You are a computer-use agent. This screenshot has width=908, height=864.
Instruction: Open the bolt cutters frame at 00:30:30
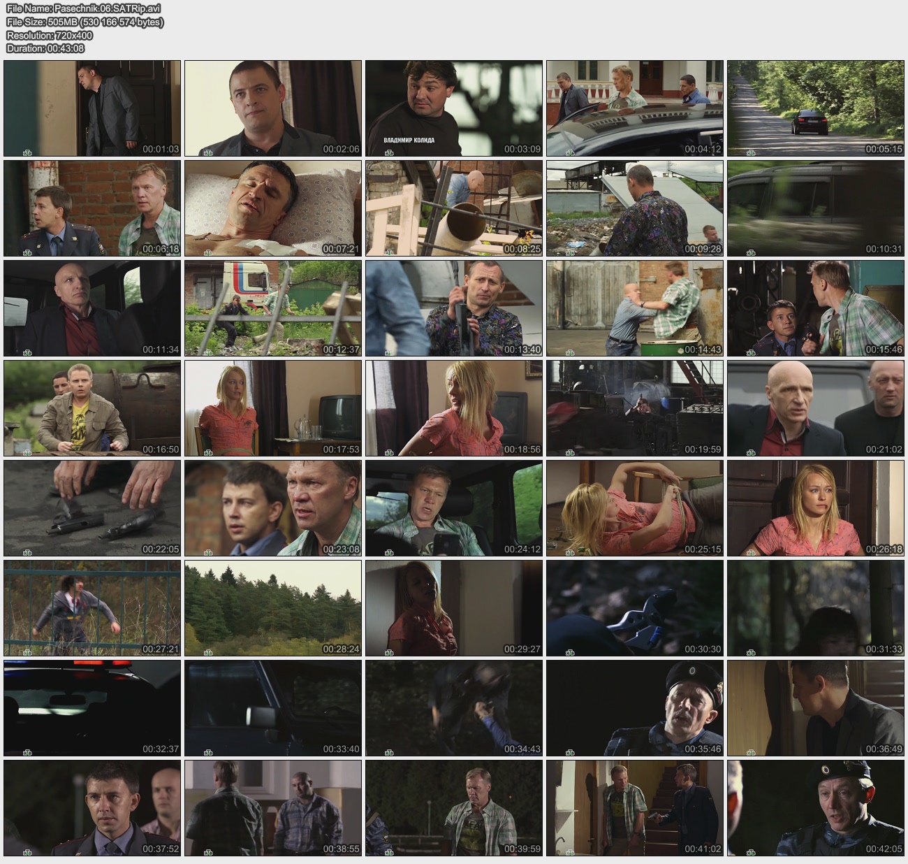pyautogui.click(x=635, y=608)
